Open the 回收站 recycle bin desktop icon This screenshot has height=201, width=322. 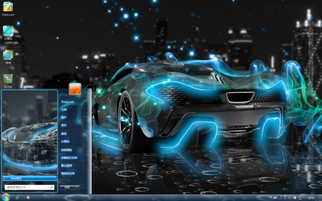click(8, 81)
